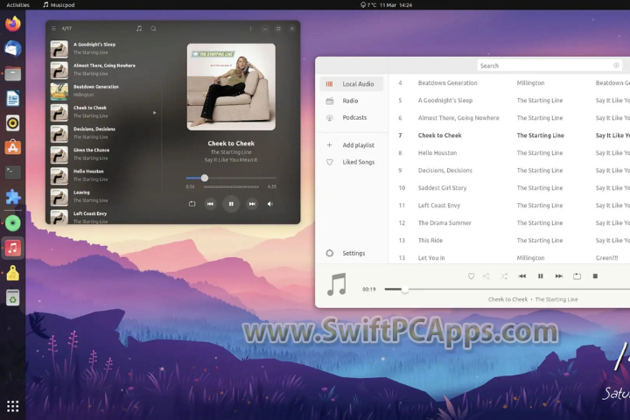Click the Search field in light Musicpod window
The width and height of the screenshot is (630, 420).
click(549, 66)
